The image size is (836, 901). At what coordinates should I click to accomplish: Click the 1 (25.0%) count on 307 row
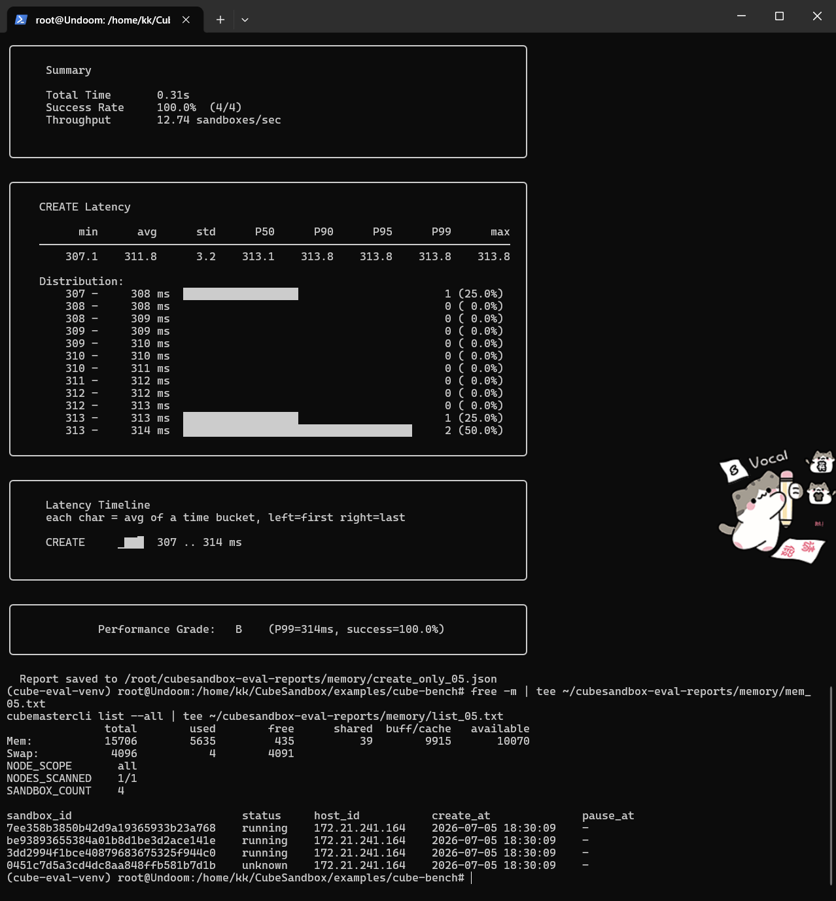pyautogui.click(x=474, y=294)
